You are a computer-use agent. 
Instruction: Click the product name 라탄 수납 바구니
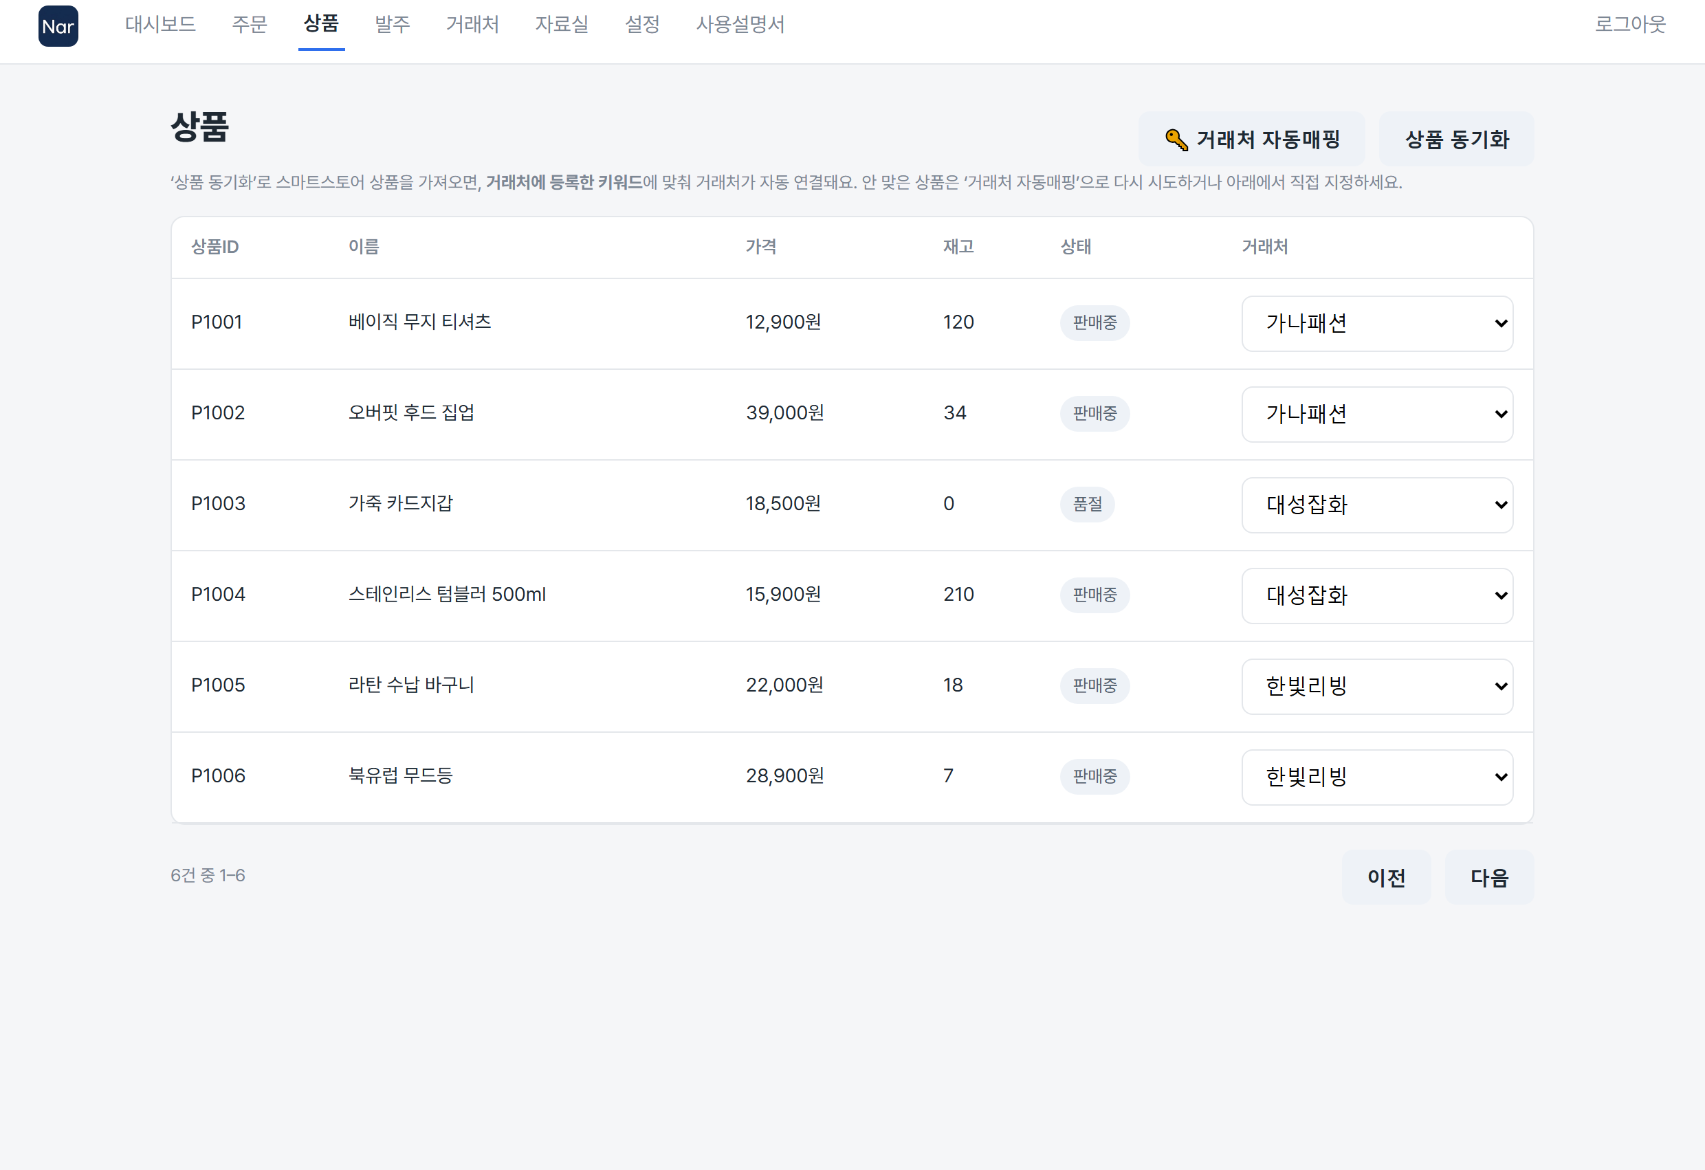tap(411, 685)
